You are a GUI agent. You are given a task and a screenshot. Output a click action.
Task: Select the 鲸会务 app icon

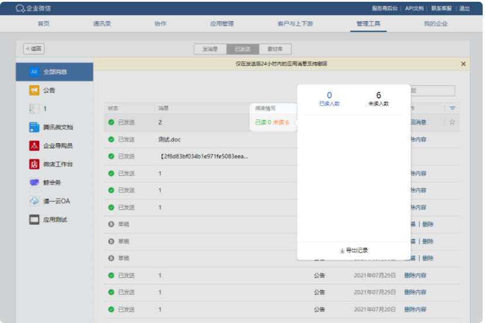pyautogui.click(x=34, y=183)
